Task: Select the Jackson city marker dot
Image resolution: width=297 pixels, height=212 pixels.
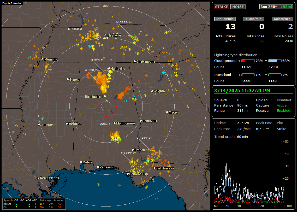Action: [x=39, y=125]
